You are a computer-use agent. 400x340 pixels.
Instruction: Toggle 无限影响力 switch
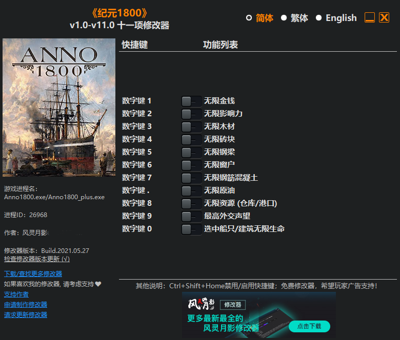(191, 114)
